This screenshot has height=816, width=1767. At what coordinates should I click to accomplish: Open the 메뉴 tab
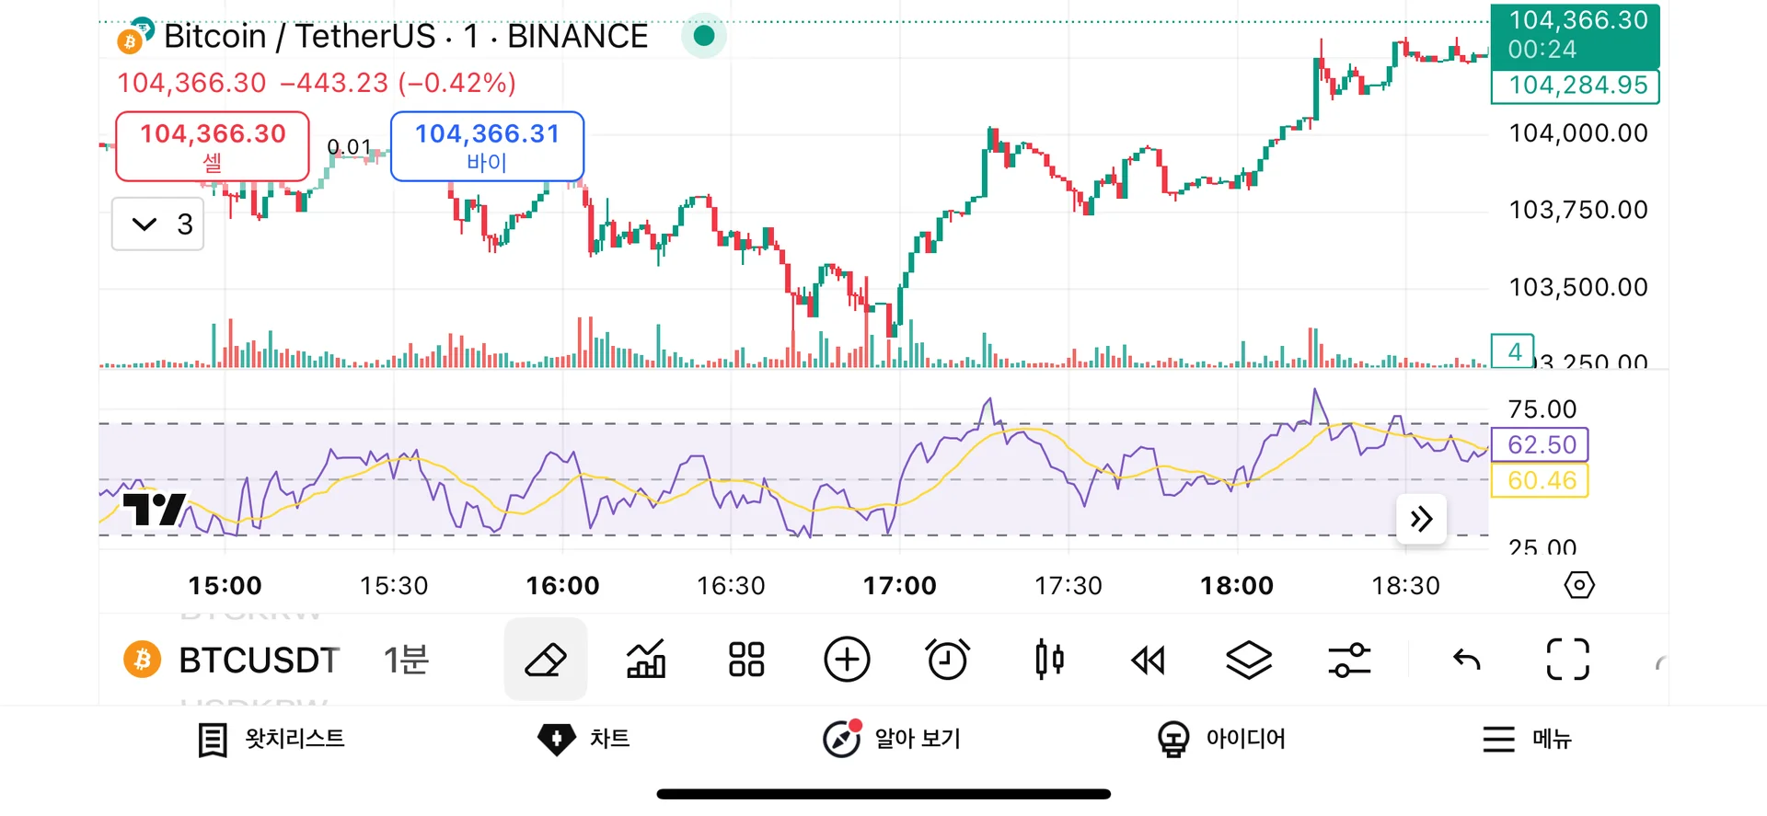(x=1527, y=739)
